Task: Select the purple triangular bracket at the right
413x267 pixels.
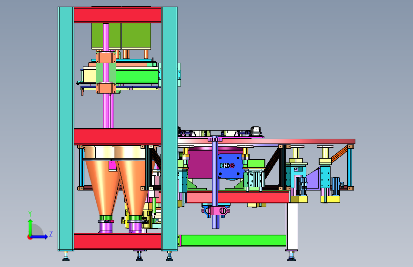Action: coord(313,179)
